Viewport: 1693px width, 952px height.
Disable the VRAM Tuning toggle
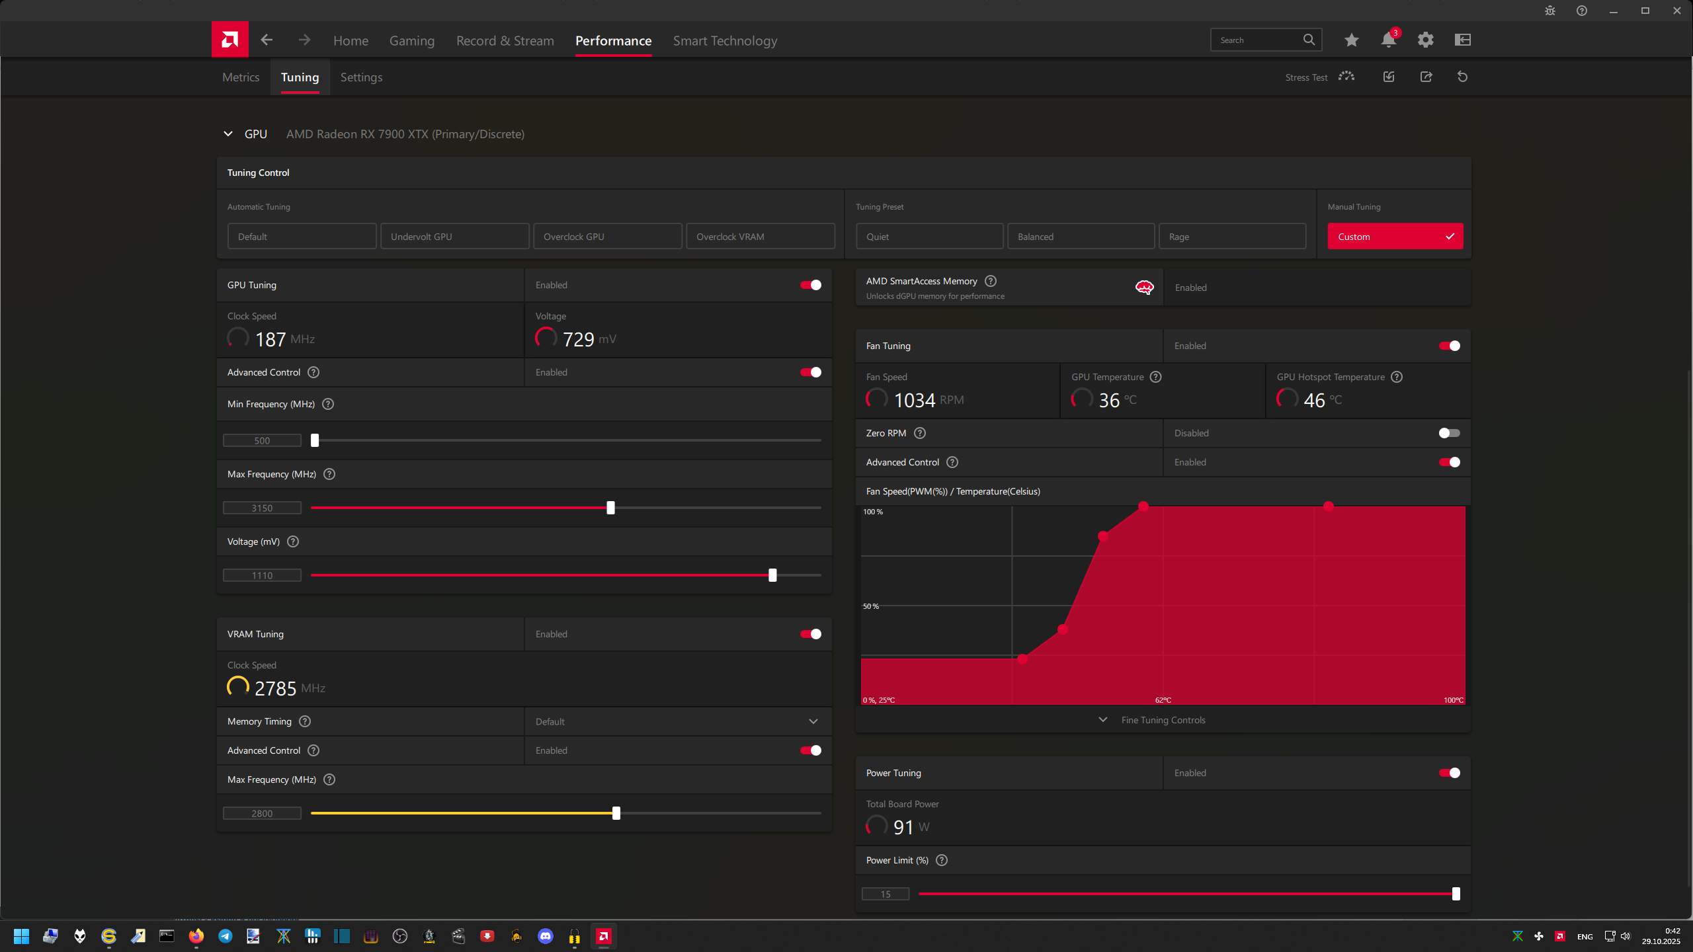pos(810,634)
